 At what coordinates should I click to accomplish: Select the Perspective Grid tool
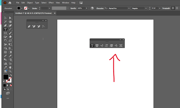tap(10, 48)
